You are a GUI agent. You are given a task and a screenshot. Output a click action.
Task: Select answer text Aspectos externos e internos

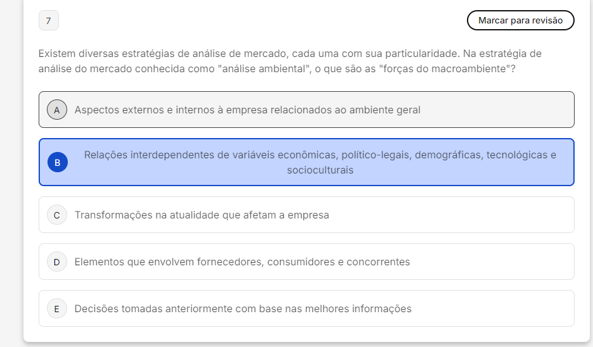(247, 110)
